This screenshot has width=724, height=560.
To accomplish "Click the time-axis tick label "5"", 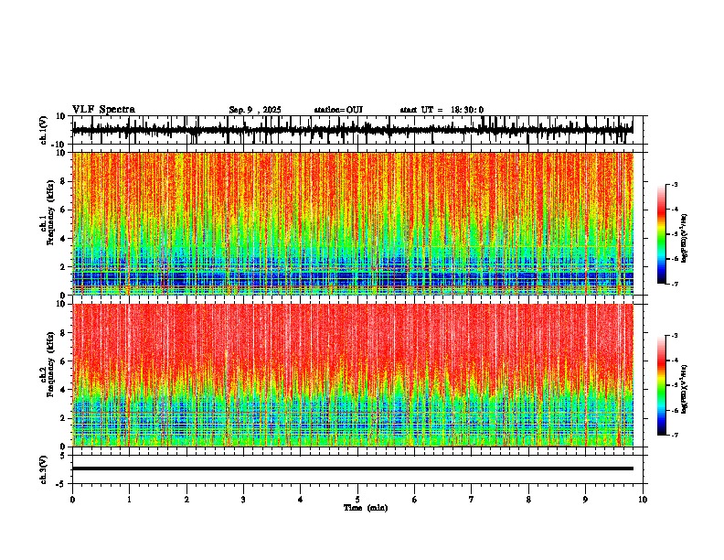I will pyautogui.click(x=357, y=500).
